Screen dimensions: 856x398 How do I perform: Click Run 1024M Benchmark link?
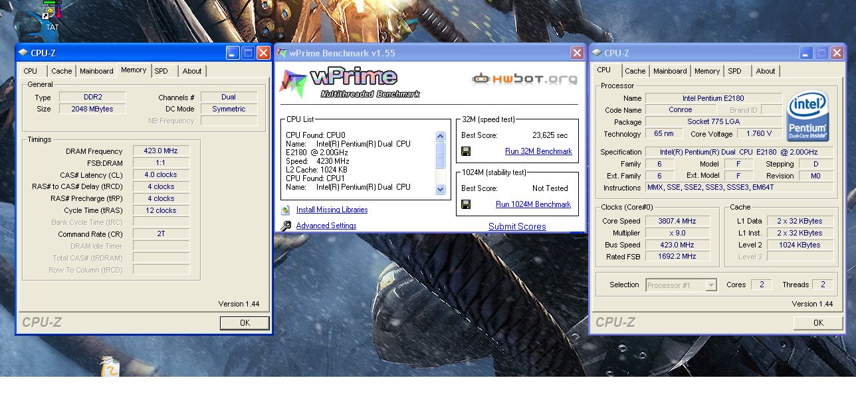coord(533,204)
